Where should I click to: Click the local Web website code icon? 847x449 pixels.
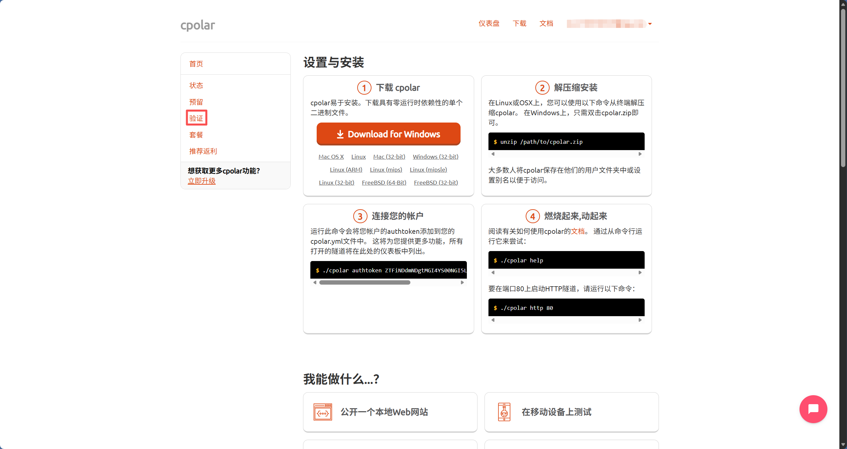[323, 412]
